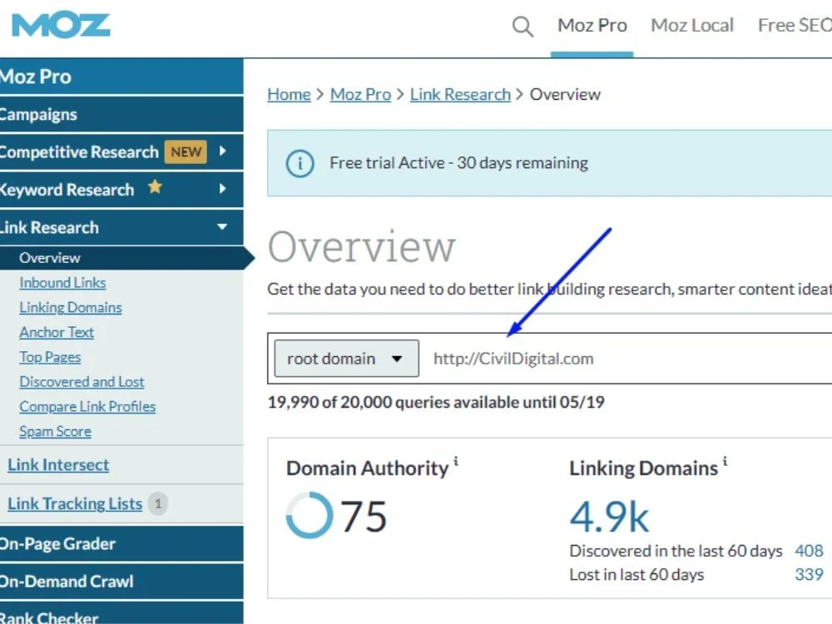Go to Moz Pro breadcrumb
The image size is (832, 624).
point(360,95)
